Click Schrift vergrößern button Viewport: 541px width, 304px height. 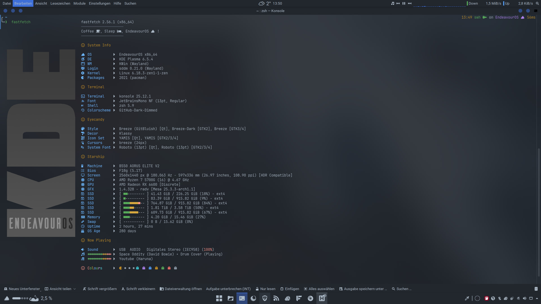(x=99, y=289)
